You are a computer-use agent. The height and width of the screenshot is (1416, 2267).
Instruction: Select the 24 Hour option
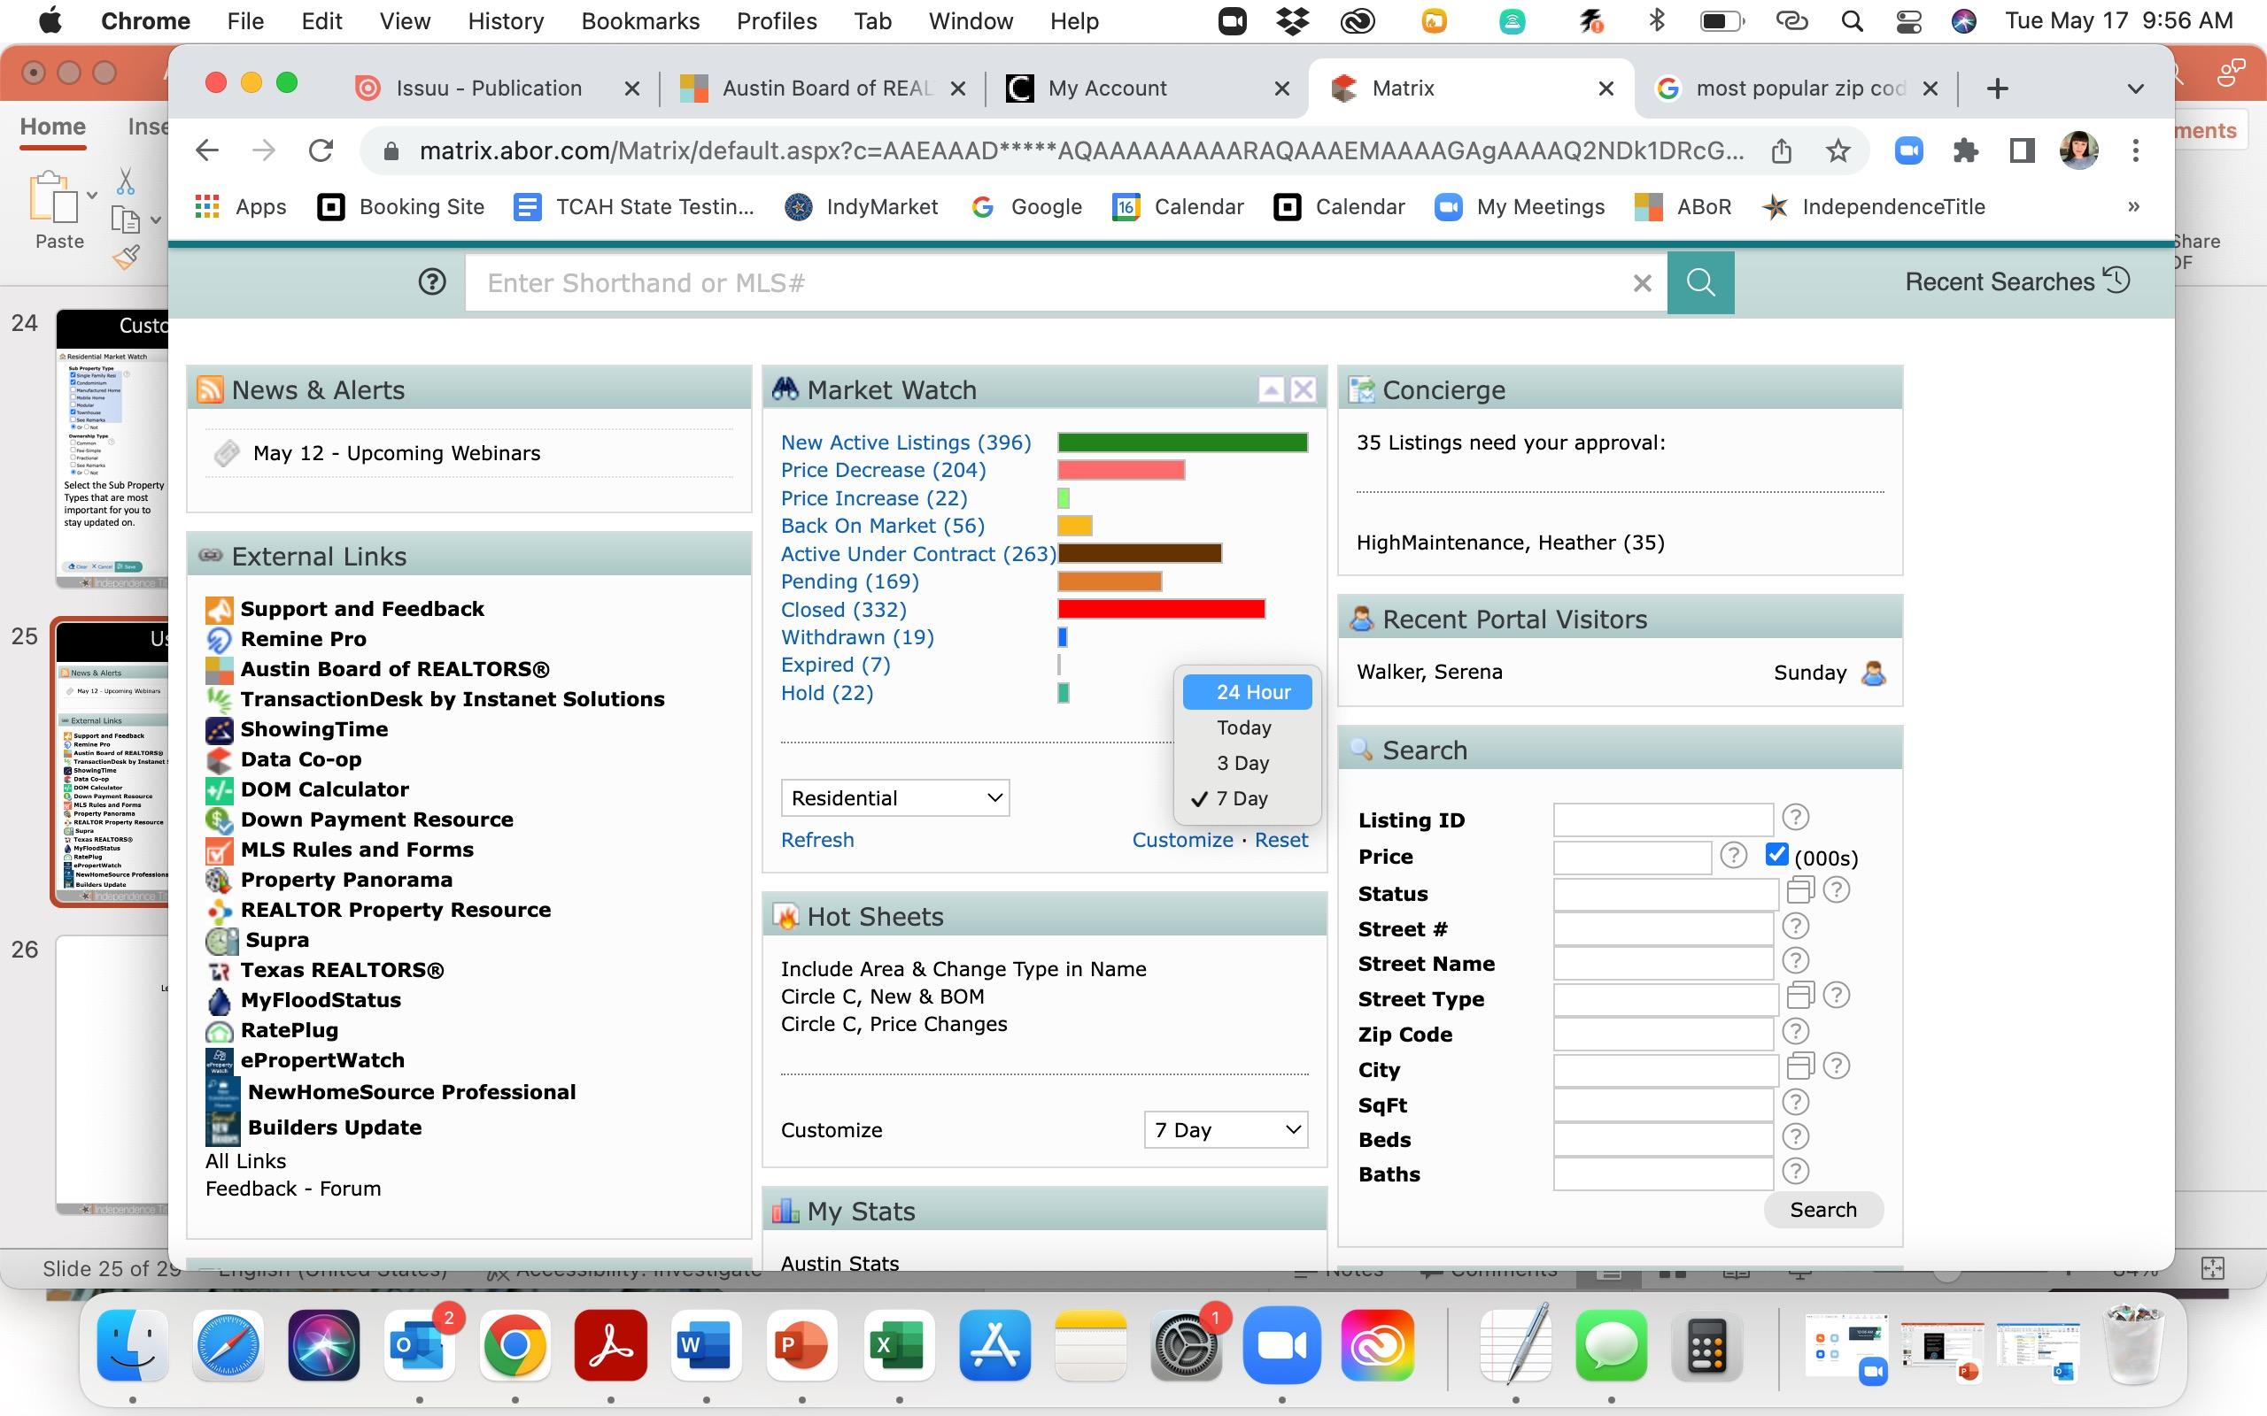[x=1247, y=692]
